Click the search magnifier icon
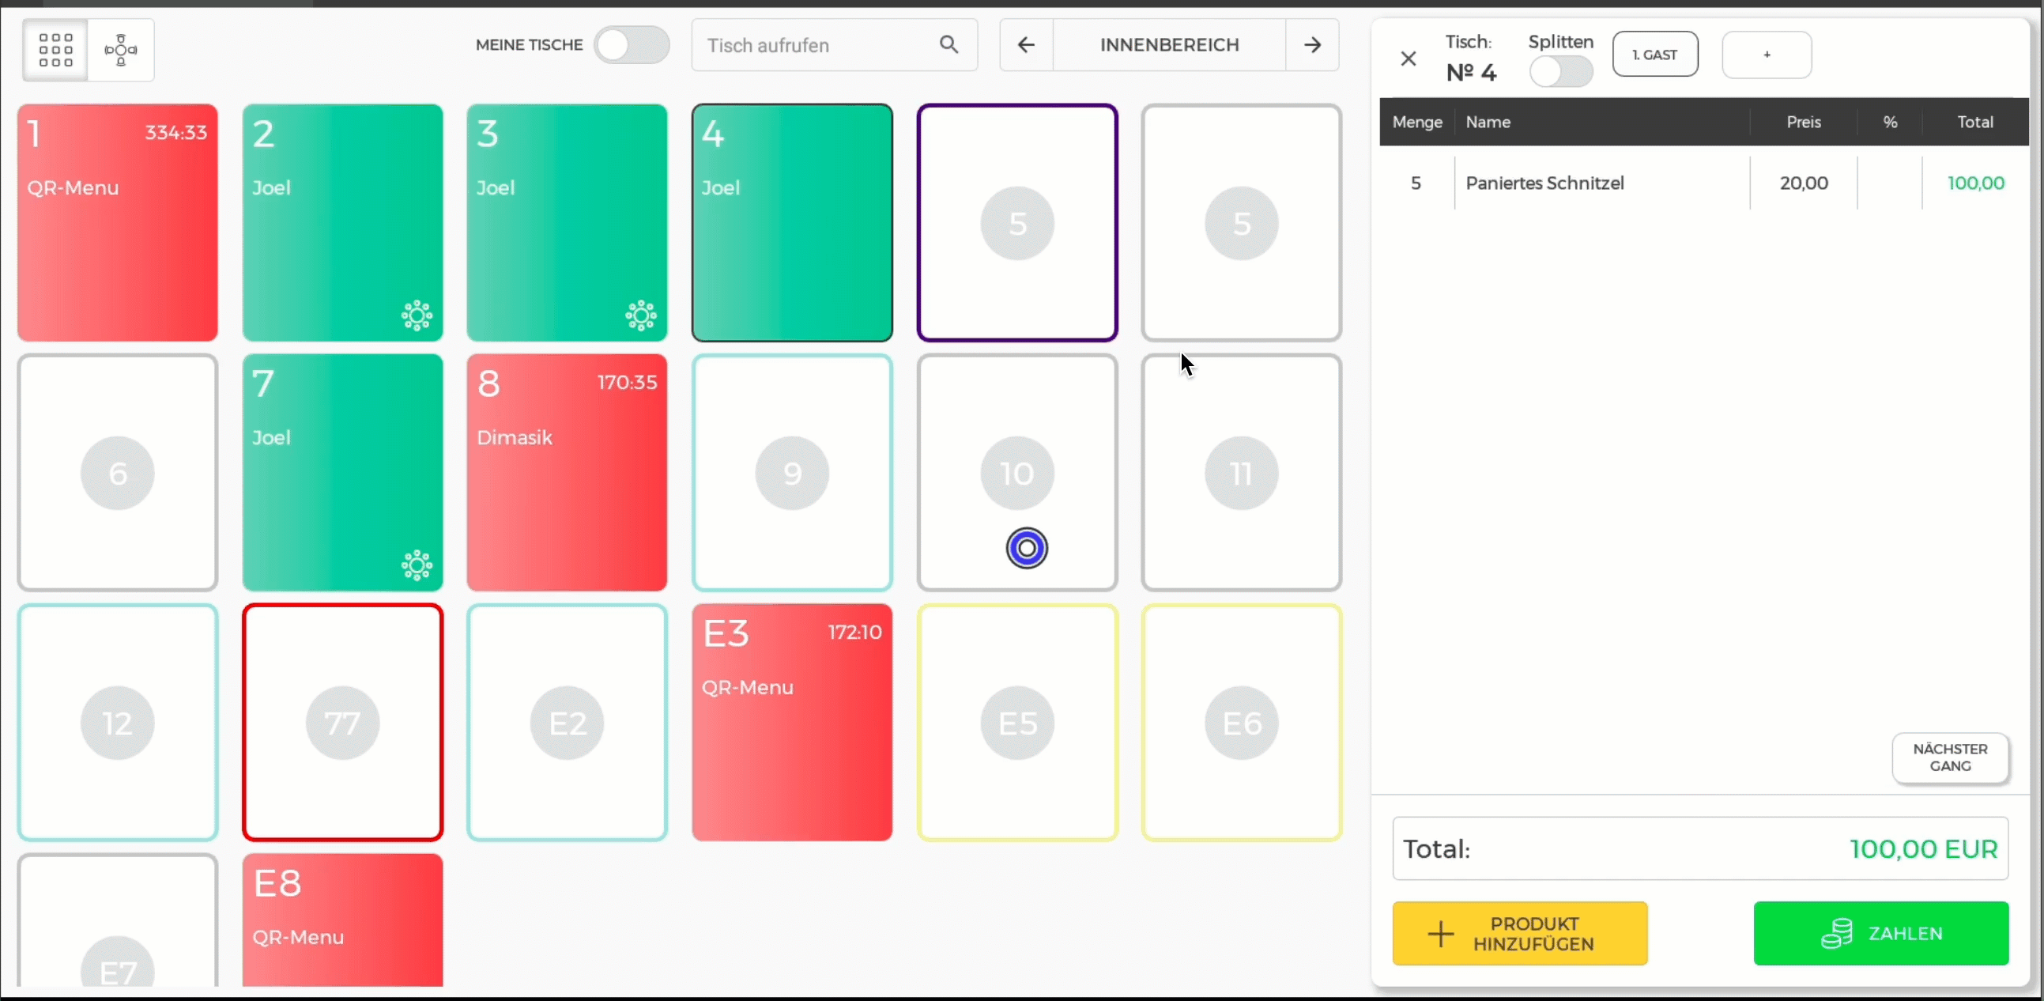The width and height of the screenshot is (2044, 1001). [x=948, y=45]
